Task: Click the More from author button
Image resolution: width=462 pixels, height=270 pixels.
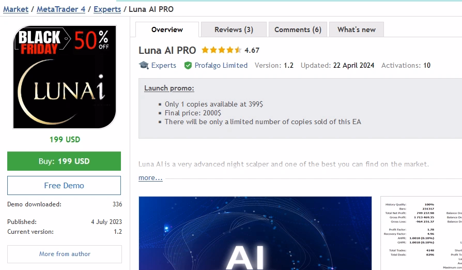Action: point(65,254)
